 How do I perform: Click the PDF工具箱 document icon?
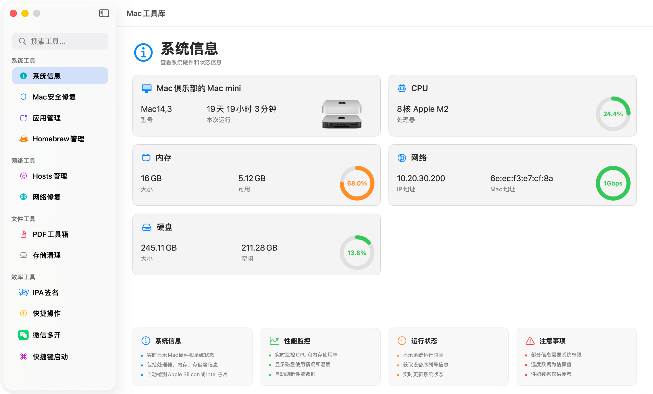(23, 235)
